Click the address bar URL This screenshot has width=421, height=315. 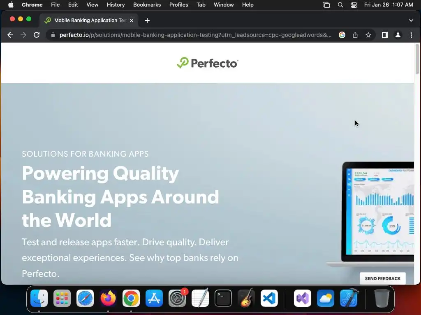195,35
